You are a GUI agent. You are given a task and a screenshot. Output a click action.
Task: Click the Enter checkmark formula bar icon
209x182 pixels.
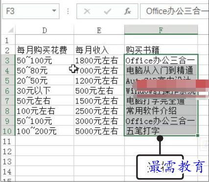point(107,11)
